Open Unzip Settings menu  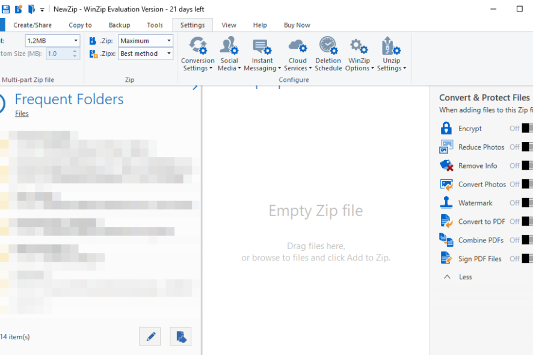click(391, 54)
